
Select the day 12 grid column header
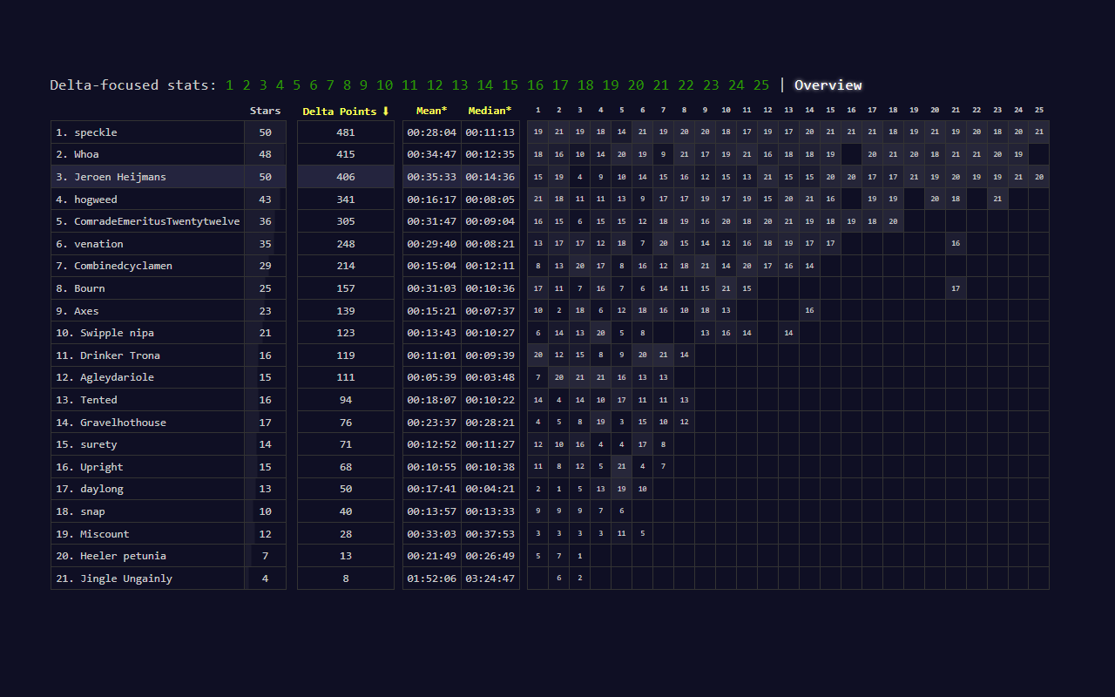767,111
